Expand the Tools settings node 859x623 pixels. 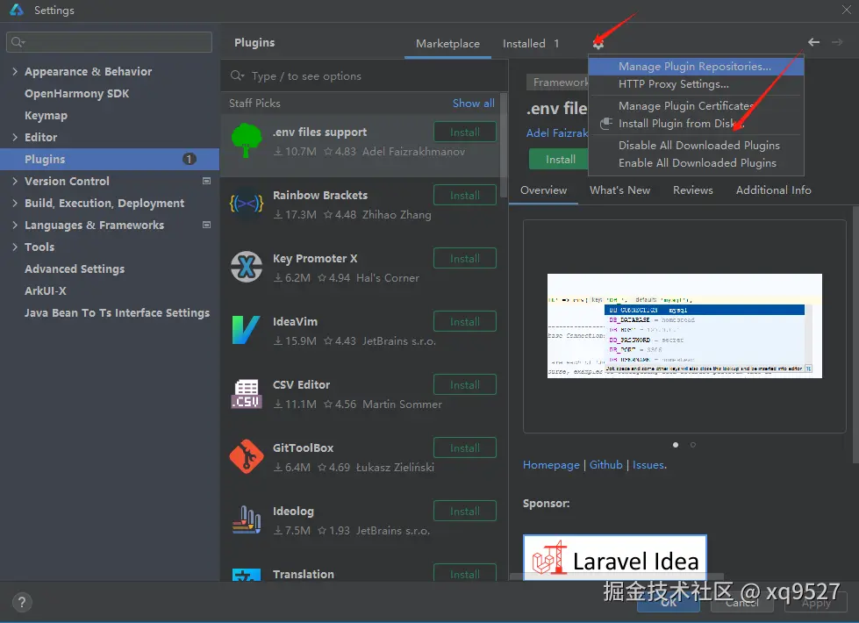click(x=15, y=247)
